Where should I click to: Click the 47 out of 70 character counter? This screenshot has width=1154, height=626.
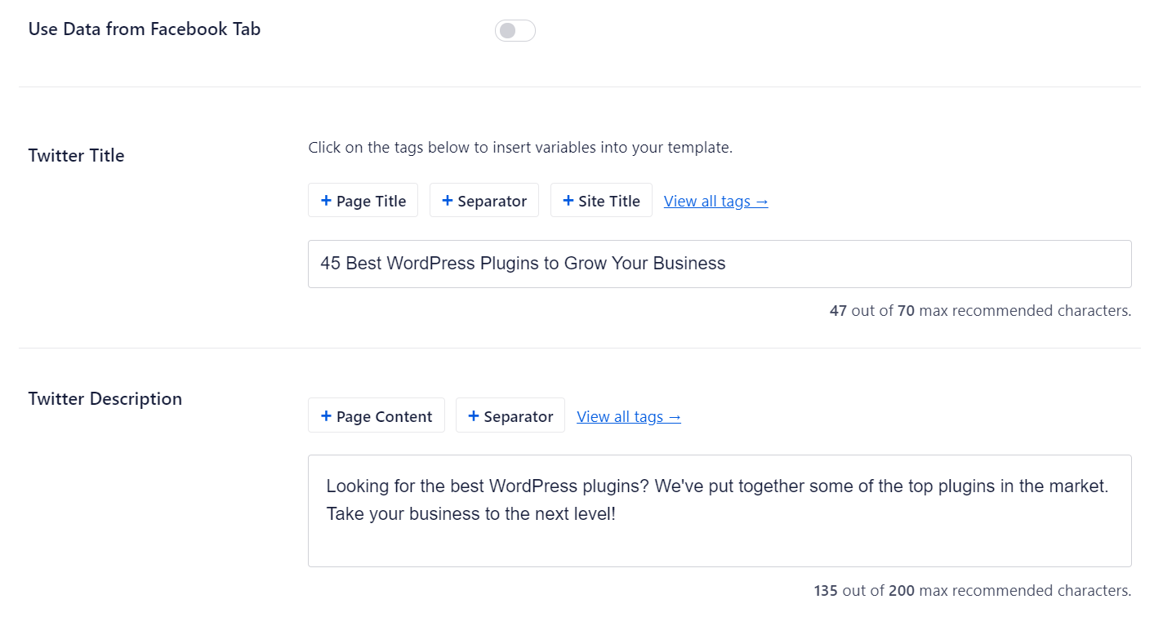[x=980, y=310]
